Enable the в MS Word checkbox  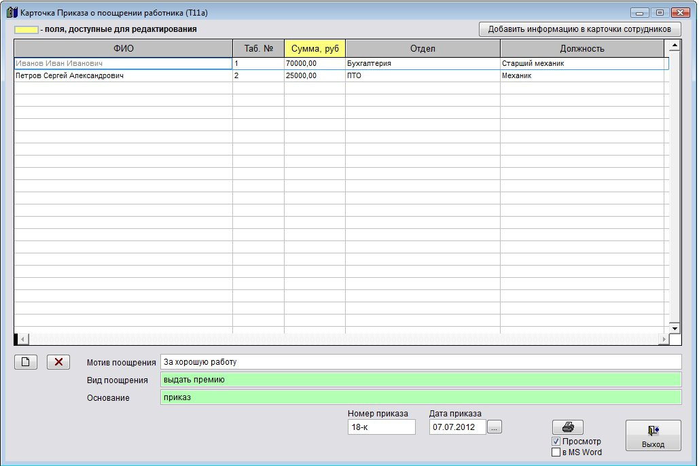click(556, 452)
